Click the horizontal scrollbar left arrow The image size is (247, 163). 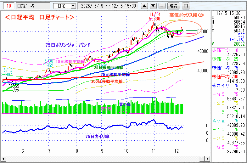[3, 159]
